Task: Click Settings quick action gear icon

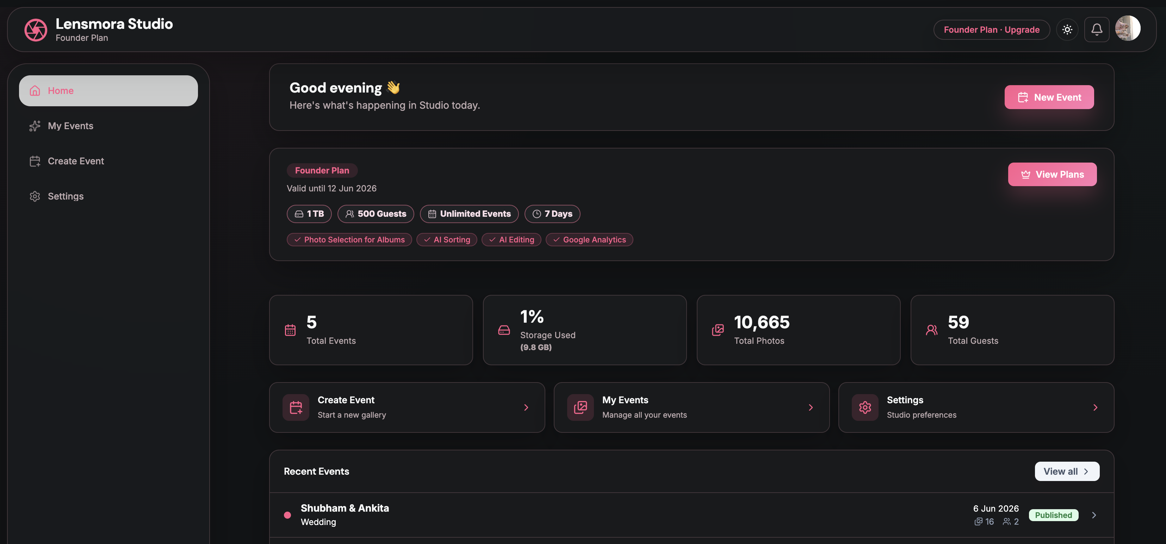Action: click(865, 408)
